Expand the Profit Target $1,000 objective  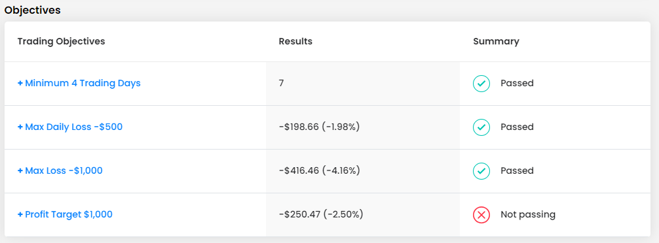coord(65,214)
